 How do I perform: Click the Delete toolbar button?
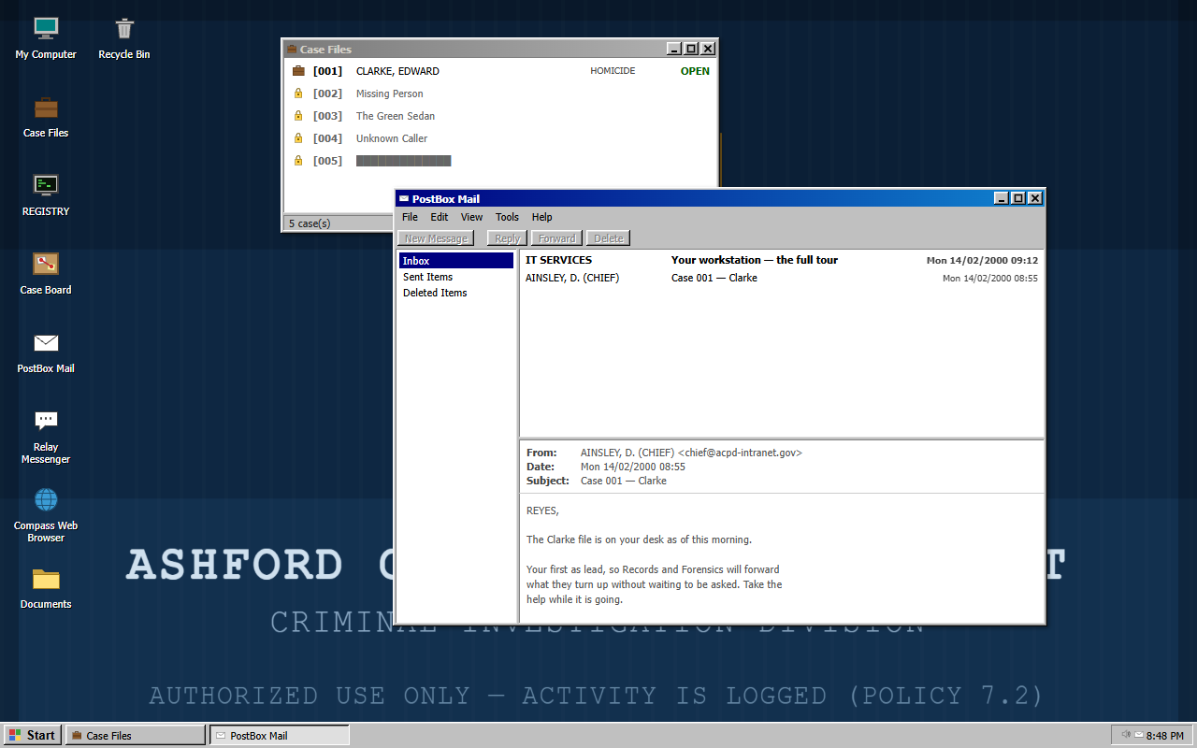coord(609,238)
